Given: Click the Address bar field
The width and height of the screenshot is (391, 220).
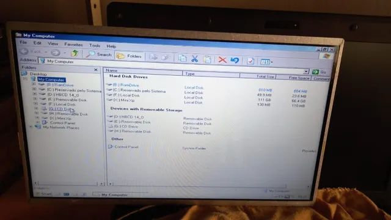Looking at the screenshot, I should (172, 66).
